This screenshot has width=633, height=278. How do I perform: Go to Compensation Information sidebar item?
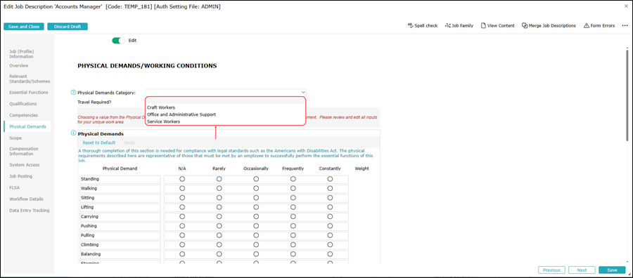[24, 151]
